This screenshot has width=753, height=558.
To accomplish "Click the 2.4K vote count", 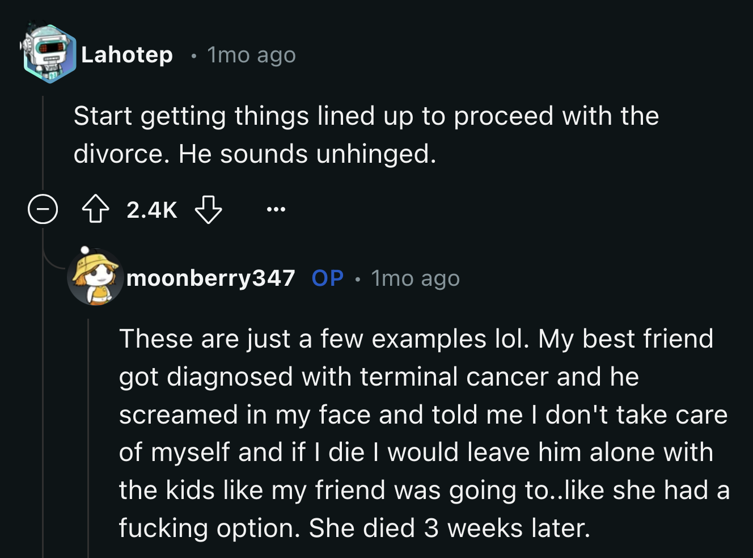I will pyautogui.click(x=151, y=210).
